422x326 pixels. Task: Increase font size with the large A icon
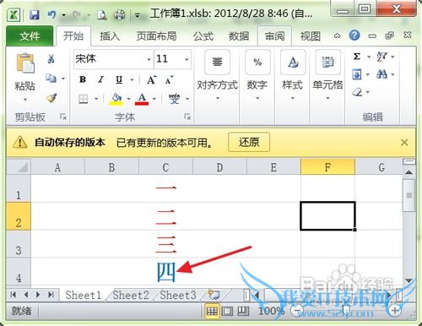(151, 80)
